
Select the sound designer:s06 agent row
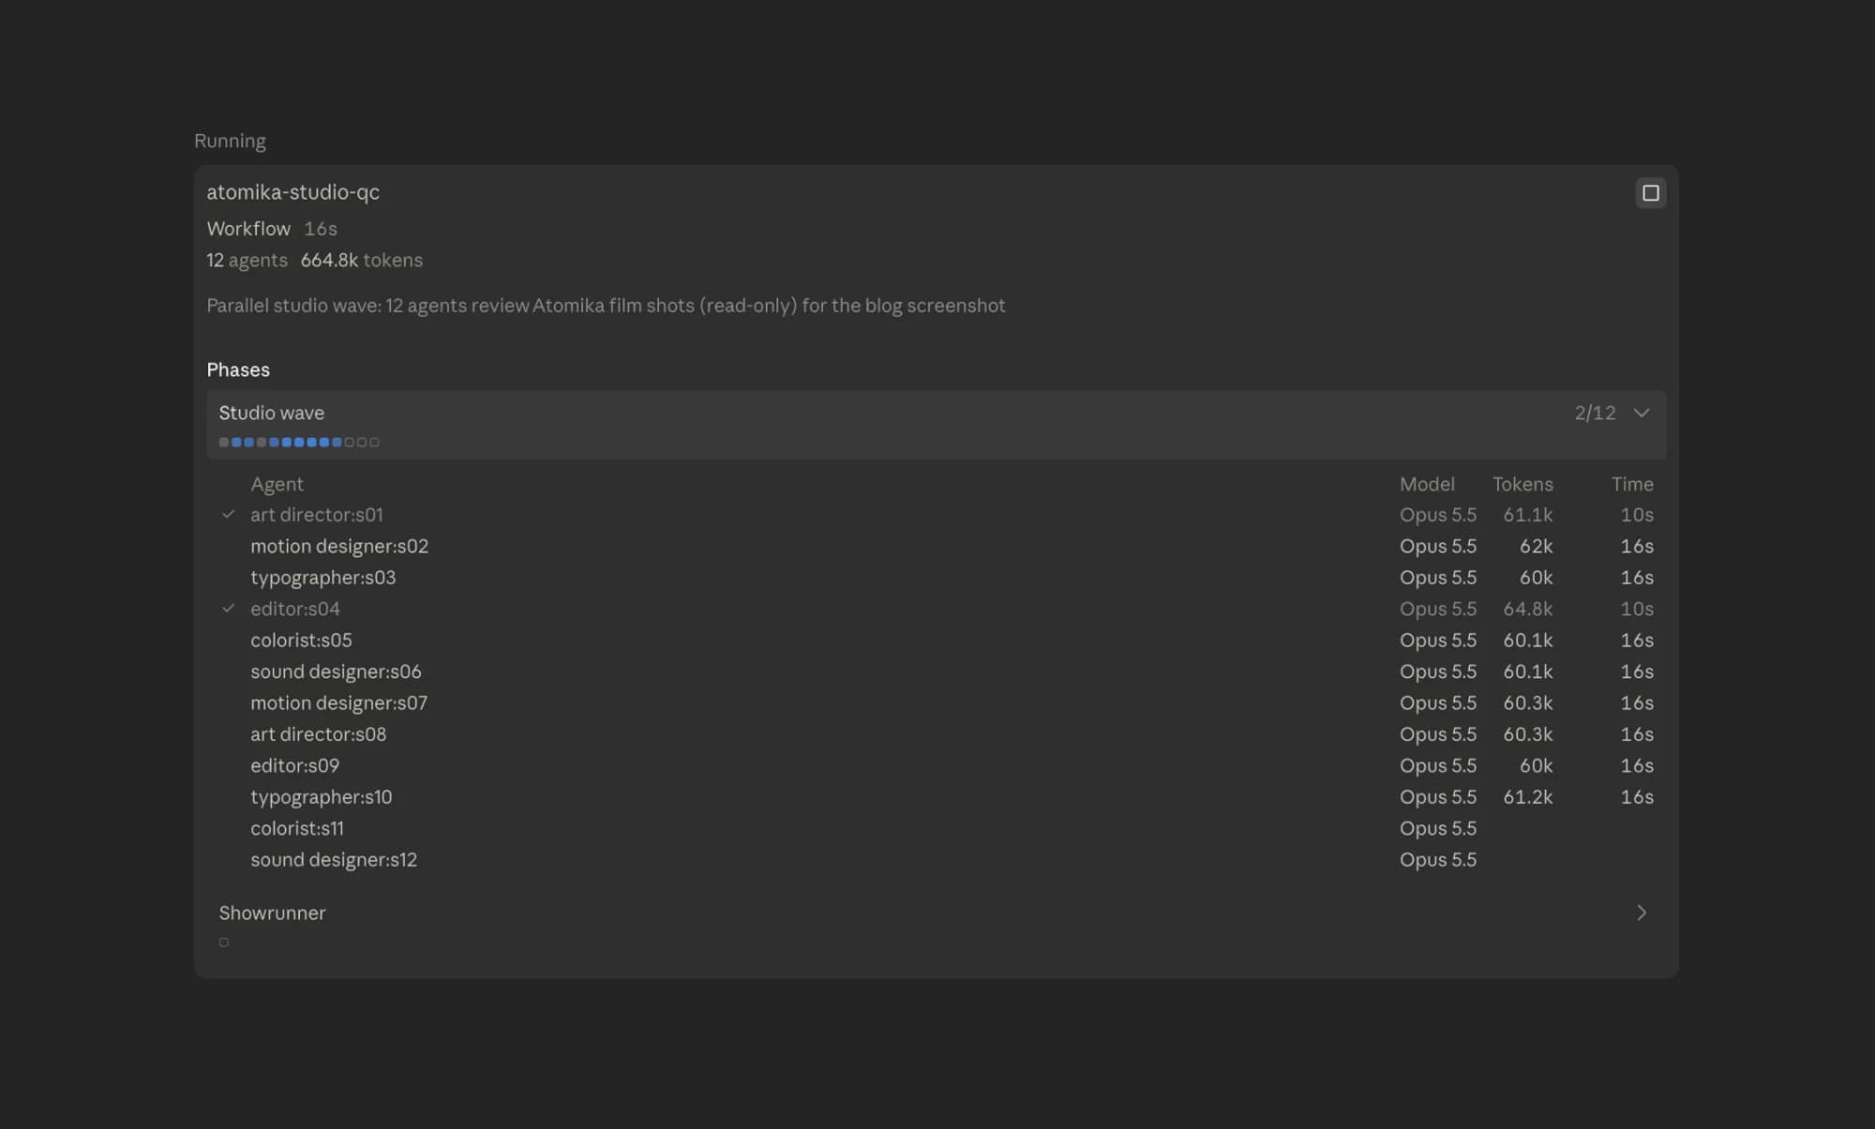[x=937, y=672]
